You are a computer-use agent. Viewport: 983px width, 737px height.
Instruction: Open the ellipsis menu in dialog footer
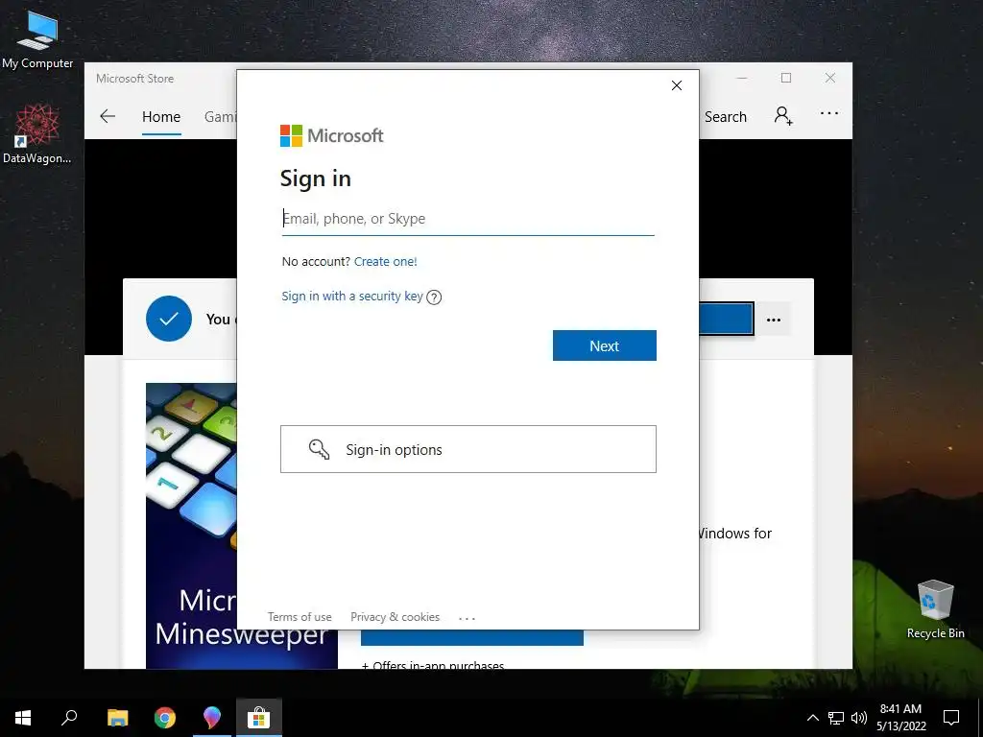click(468, 618)
